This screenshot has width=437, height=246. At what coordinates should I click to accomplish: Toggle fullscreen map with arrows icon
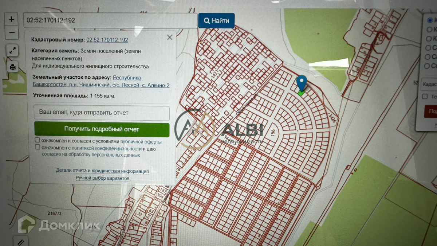click(x=12, y=50)
